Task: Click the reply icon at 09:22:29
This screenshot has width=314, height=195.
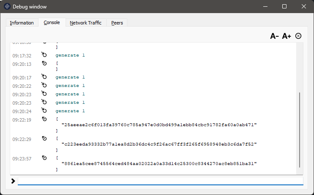Action: click(44, 138)
